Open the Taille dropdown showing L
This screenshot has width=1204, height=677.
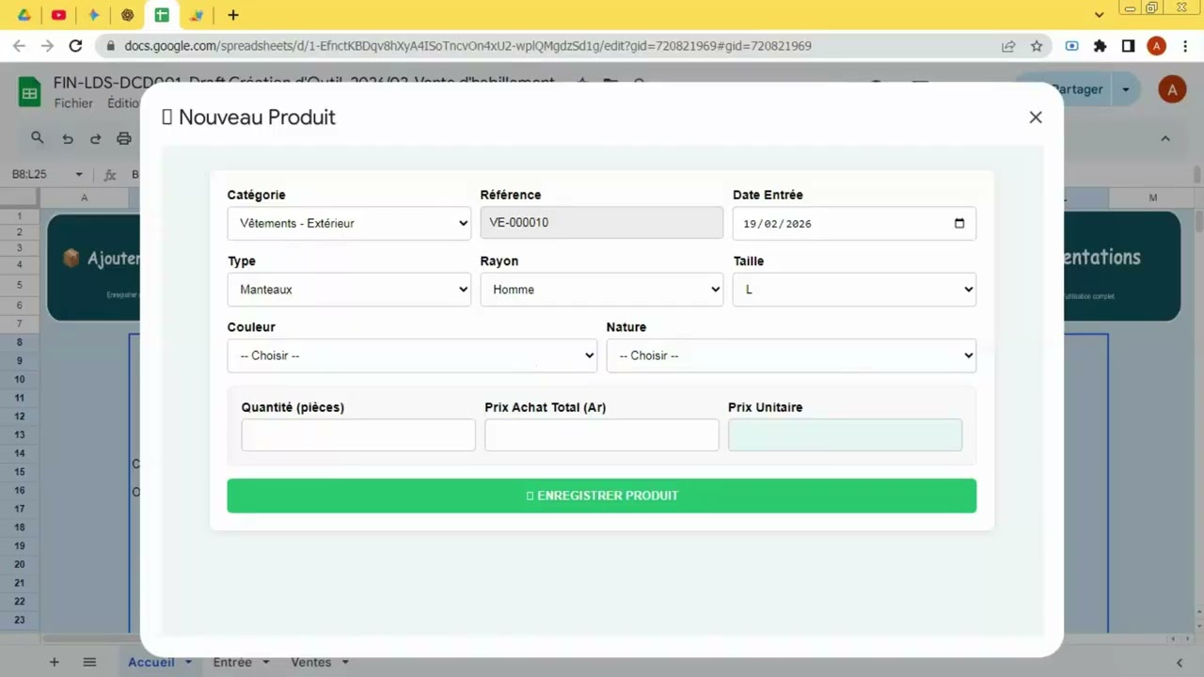(854, 290)
